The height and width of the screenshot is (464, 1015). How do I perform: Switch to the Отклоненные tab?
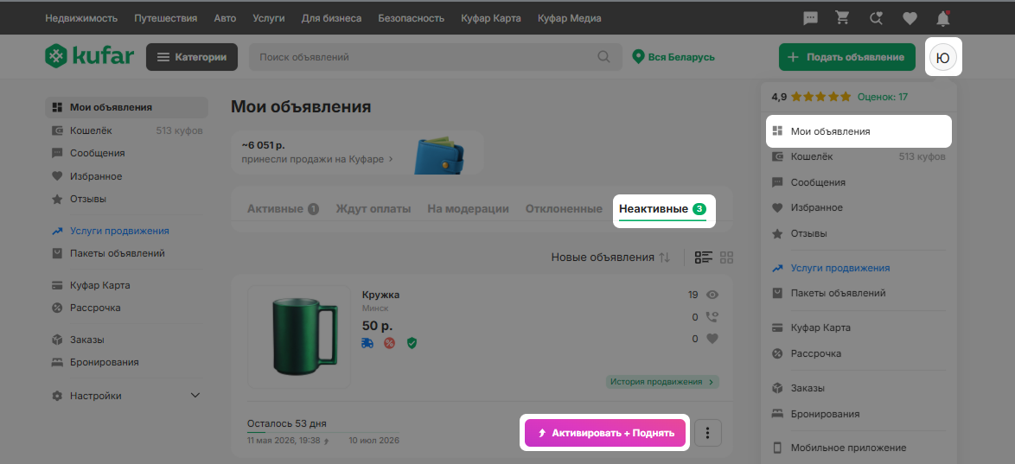coord(564,209)
